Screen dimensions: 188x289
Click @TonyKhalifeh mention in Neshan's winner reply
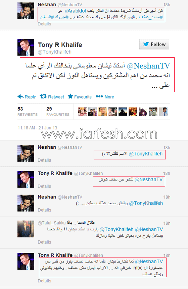(146, 203)
